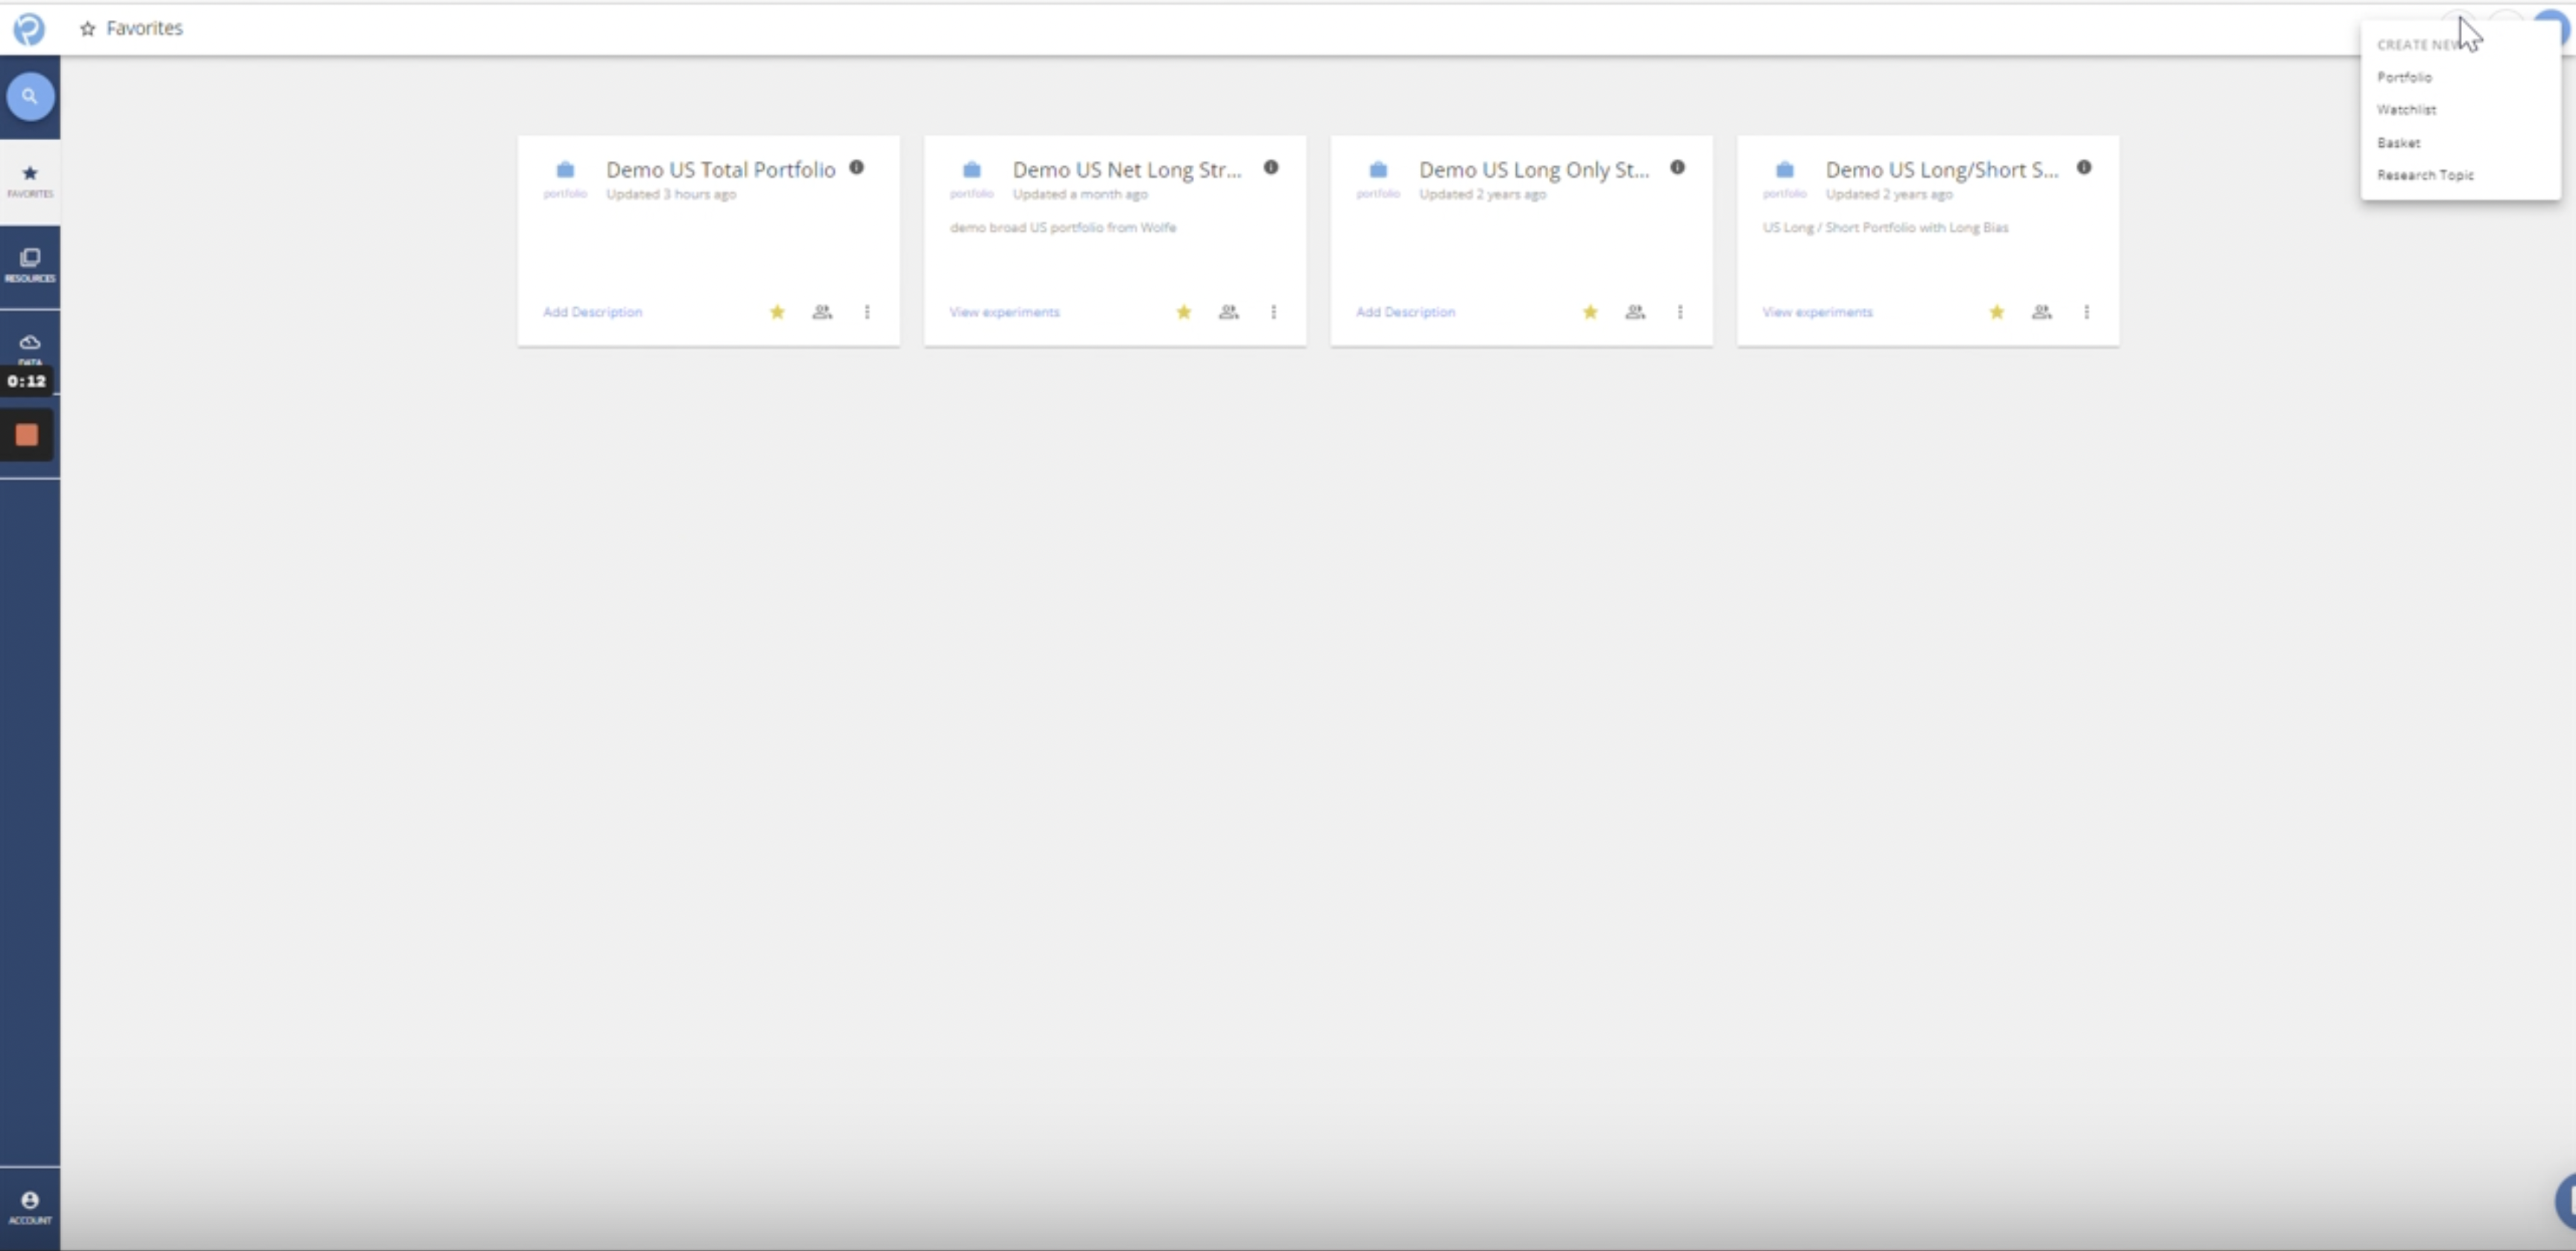Unfavorite Demo US Total Portfolio star
Viewport: 2576px width, 1251px height.
(x=777, y=312)
